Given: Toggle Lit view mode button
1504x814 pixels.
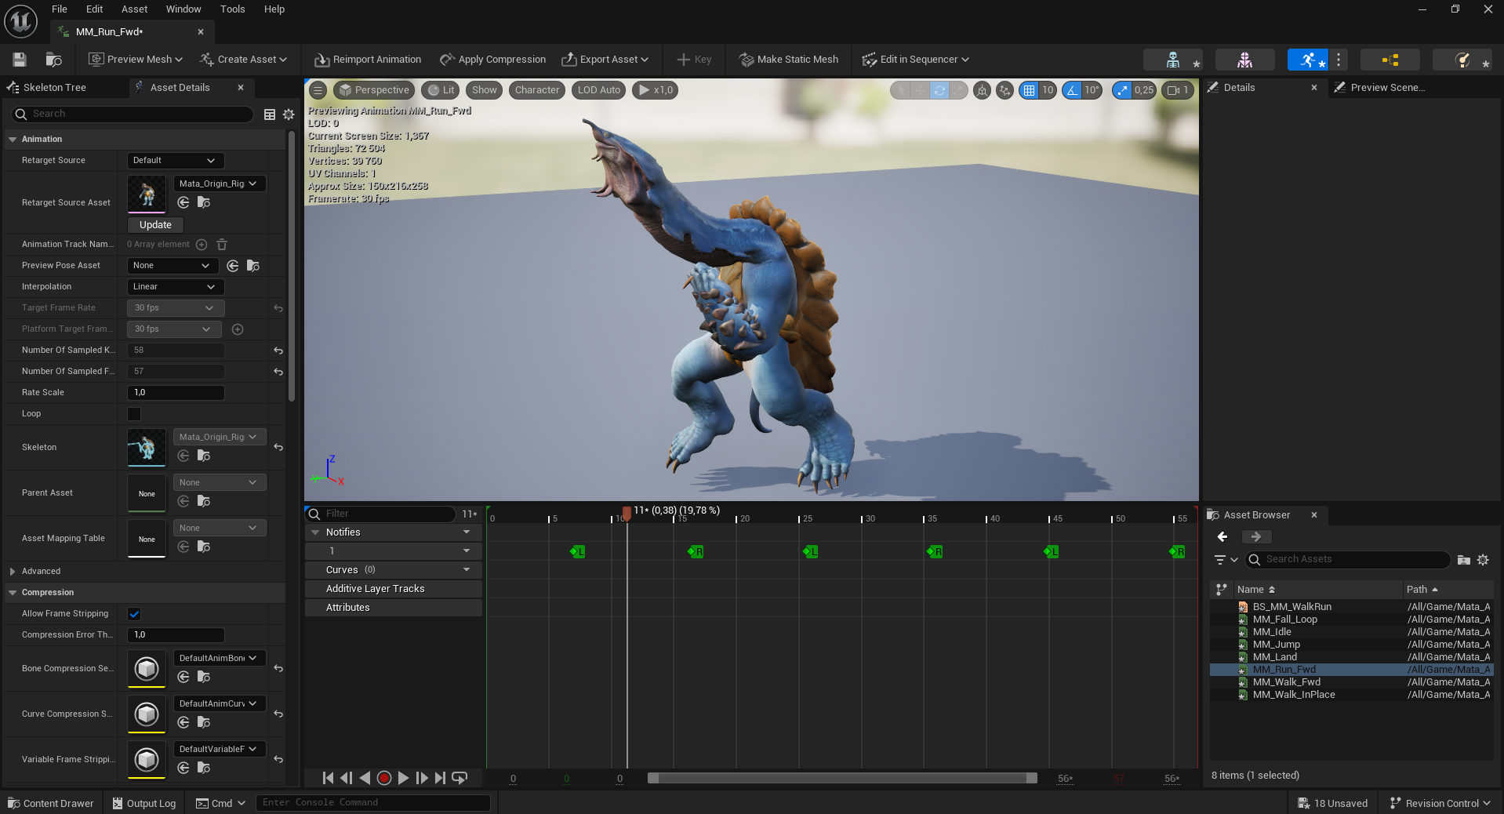Looking at the screenshot, I should point(441,90).
